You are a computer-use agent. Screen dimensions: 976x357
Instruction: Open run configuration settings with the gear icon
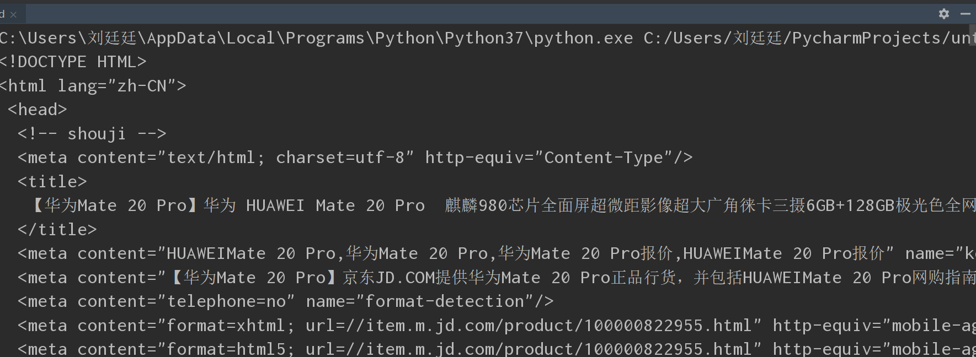944,14
